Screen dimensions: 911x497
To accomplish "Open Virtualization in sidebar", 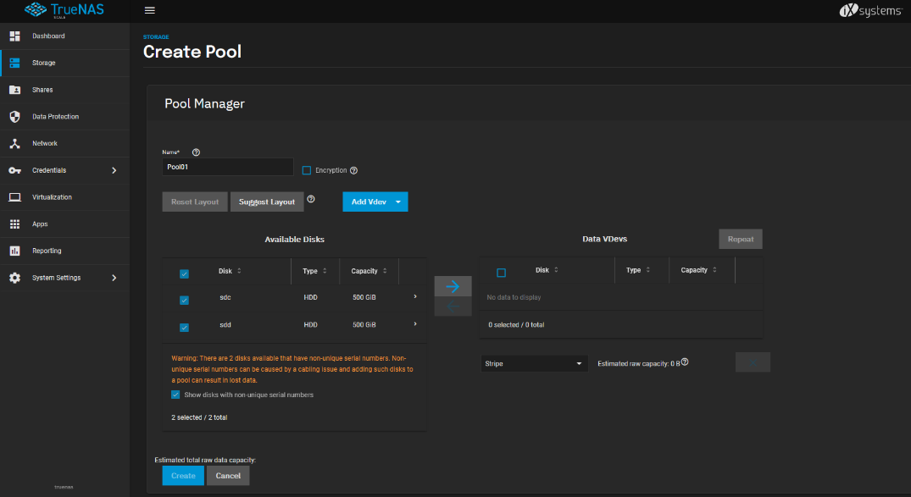I will (x=52, y=197).
